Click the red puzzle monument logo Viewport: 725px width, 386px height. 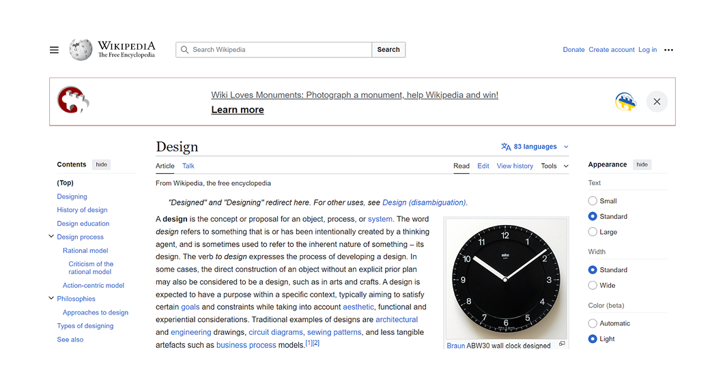[73, 100]
